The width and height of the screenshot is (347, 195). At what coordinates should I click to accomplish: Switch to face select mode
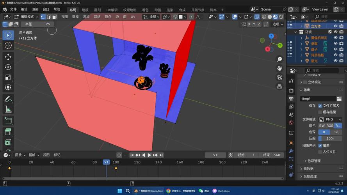54,17
